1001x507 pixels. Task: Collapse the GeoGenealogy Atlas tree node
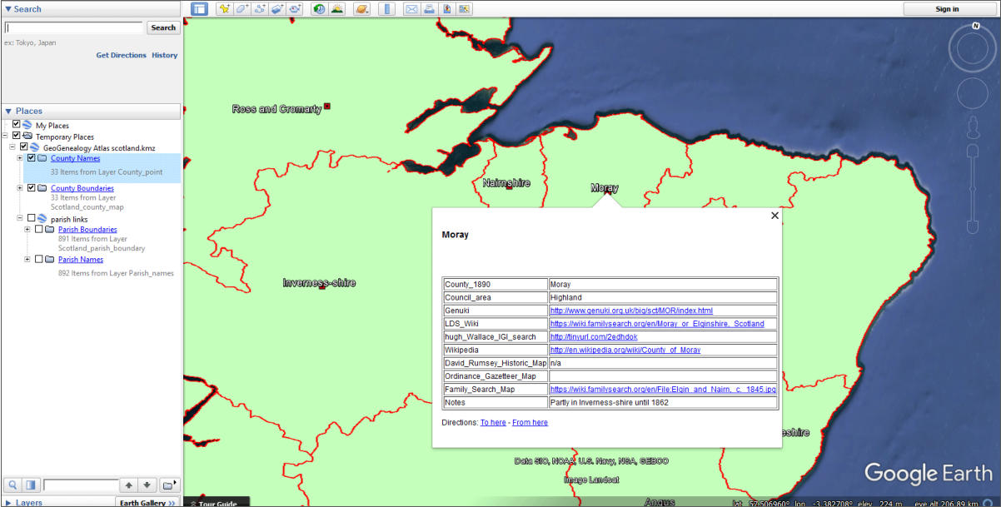(x=12, y=147)
